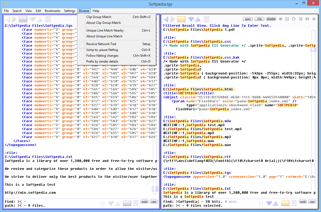
Task: Open the three-bar menu icon in left pane toolbar
Action: tap(48, 19)
